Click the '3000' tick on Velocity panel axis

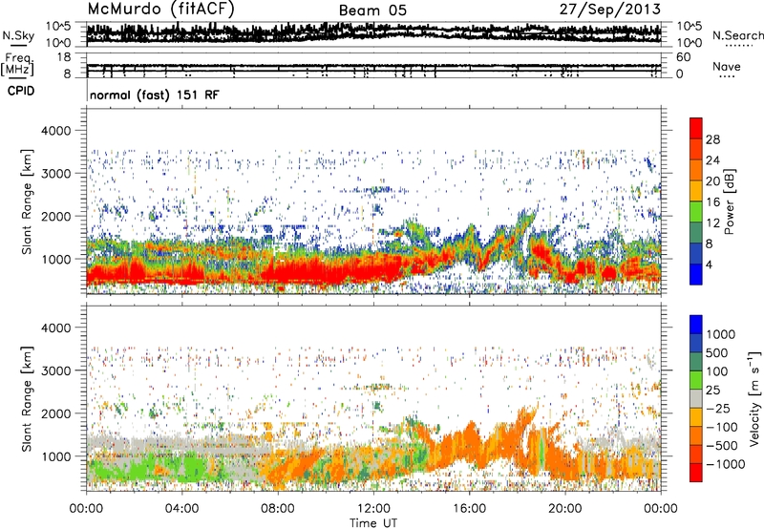(x=55, y=370)
